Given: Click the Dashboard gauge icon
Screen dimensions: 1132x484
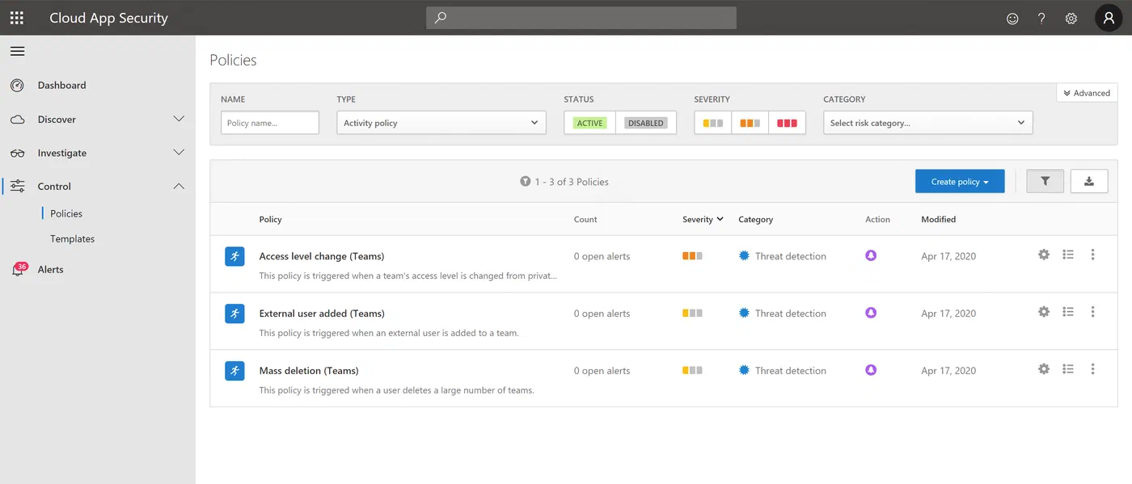Looking at the screenshot, I should pos(17,85).
